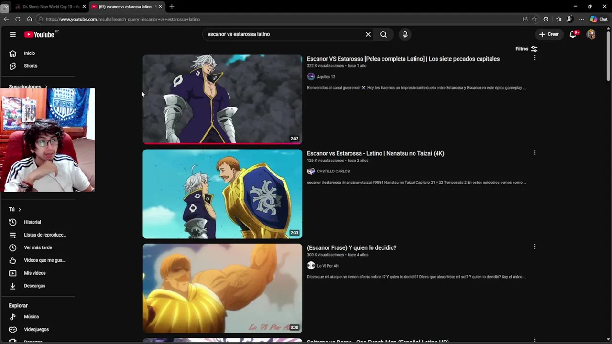Click the YouTube logo

pyautogui.click(x=40, y=34)
